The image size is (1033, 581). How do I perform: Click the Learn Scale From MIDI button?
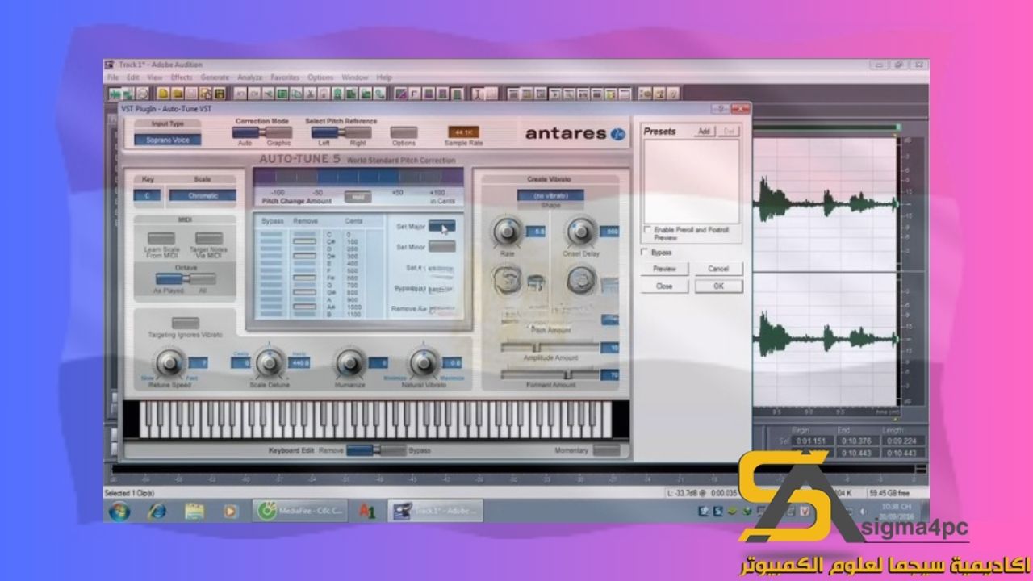(161, 240)
